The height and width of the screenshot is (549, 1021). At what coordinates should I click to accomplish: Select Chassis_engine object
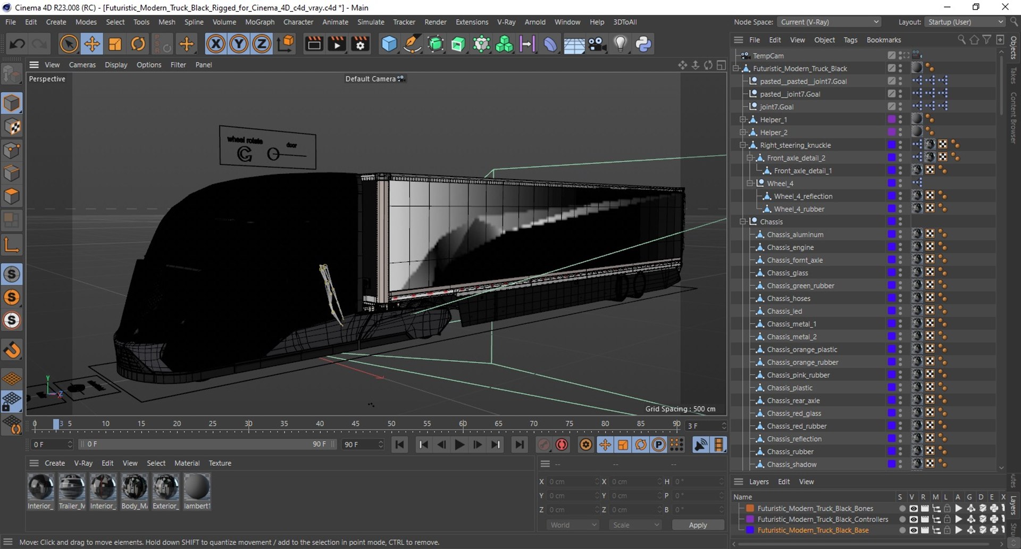[x=790, y=247]
